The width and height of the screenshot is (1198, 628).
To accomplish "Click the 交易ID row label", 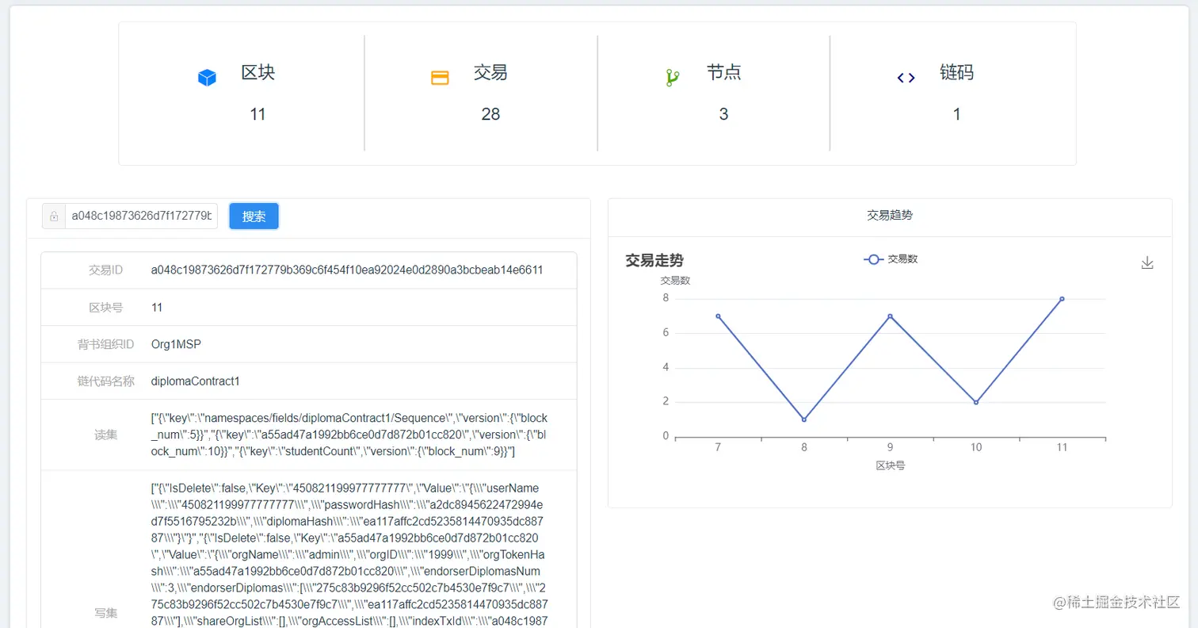I will point(106,270).
